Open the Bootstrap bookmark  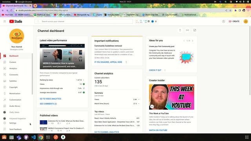pyautogui.click(x=151, y=15)
